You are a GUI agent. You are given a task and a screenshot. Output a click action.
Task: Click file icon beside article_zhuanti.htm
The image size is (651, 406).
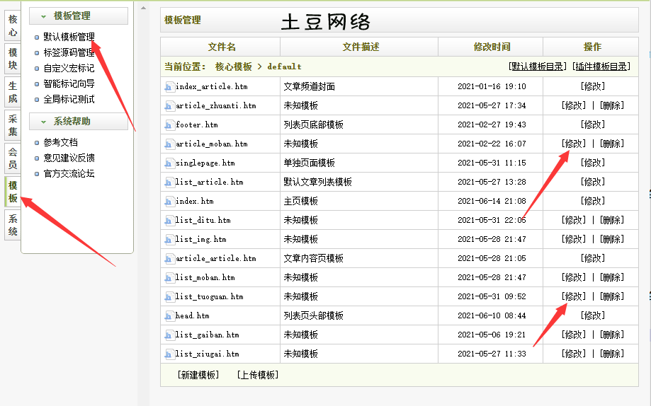click(x=169, y=106)
